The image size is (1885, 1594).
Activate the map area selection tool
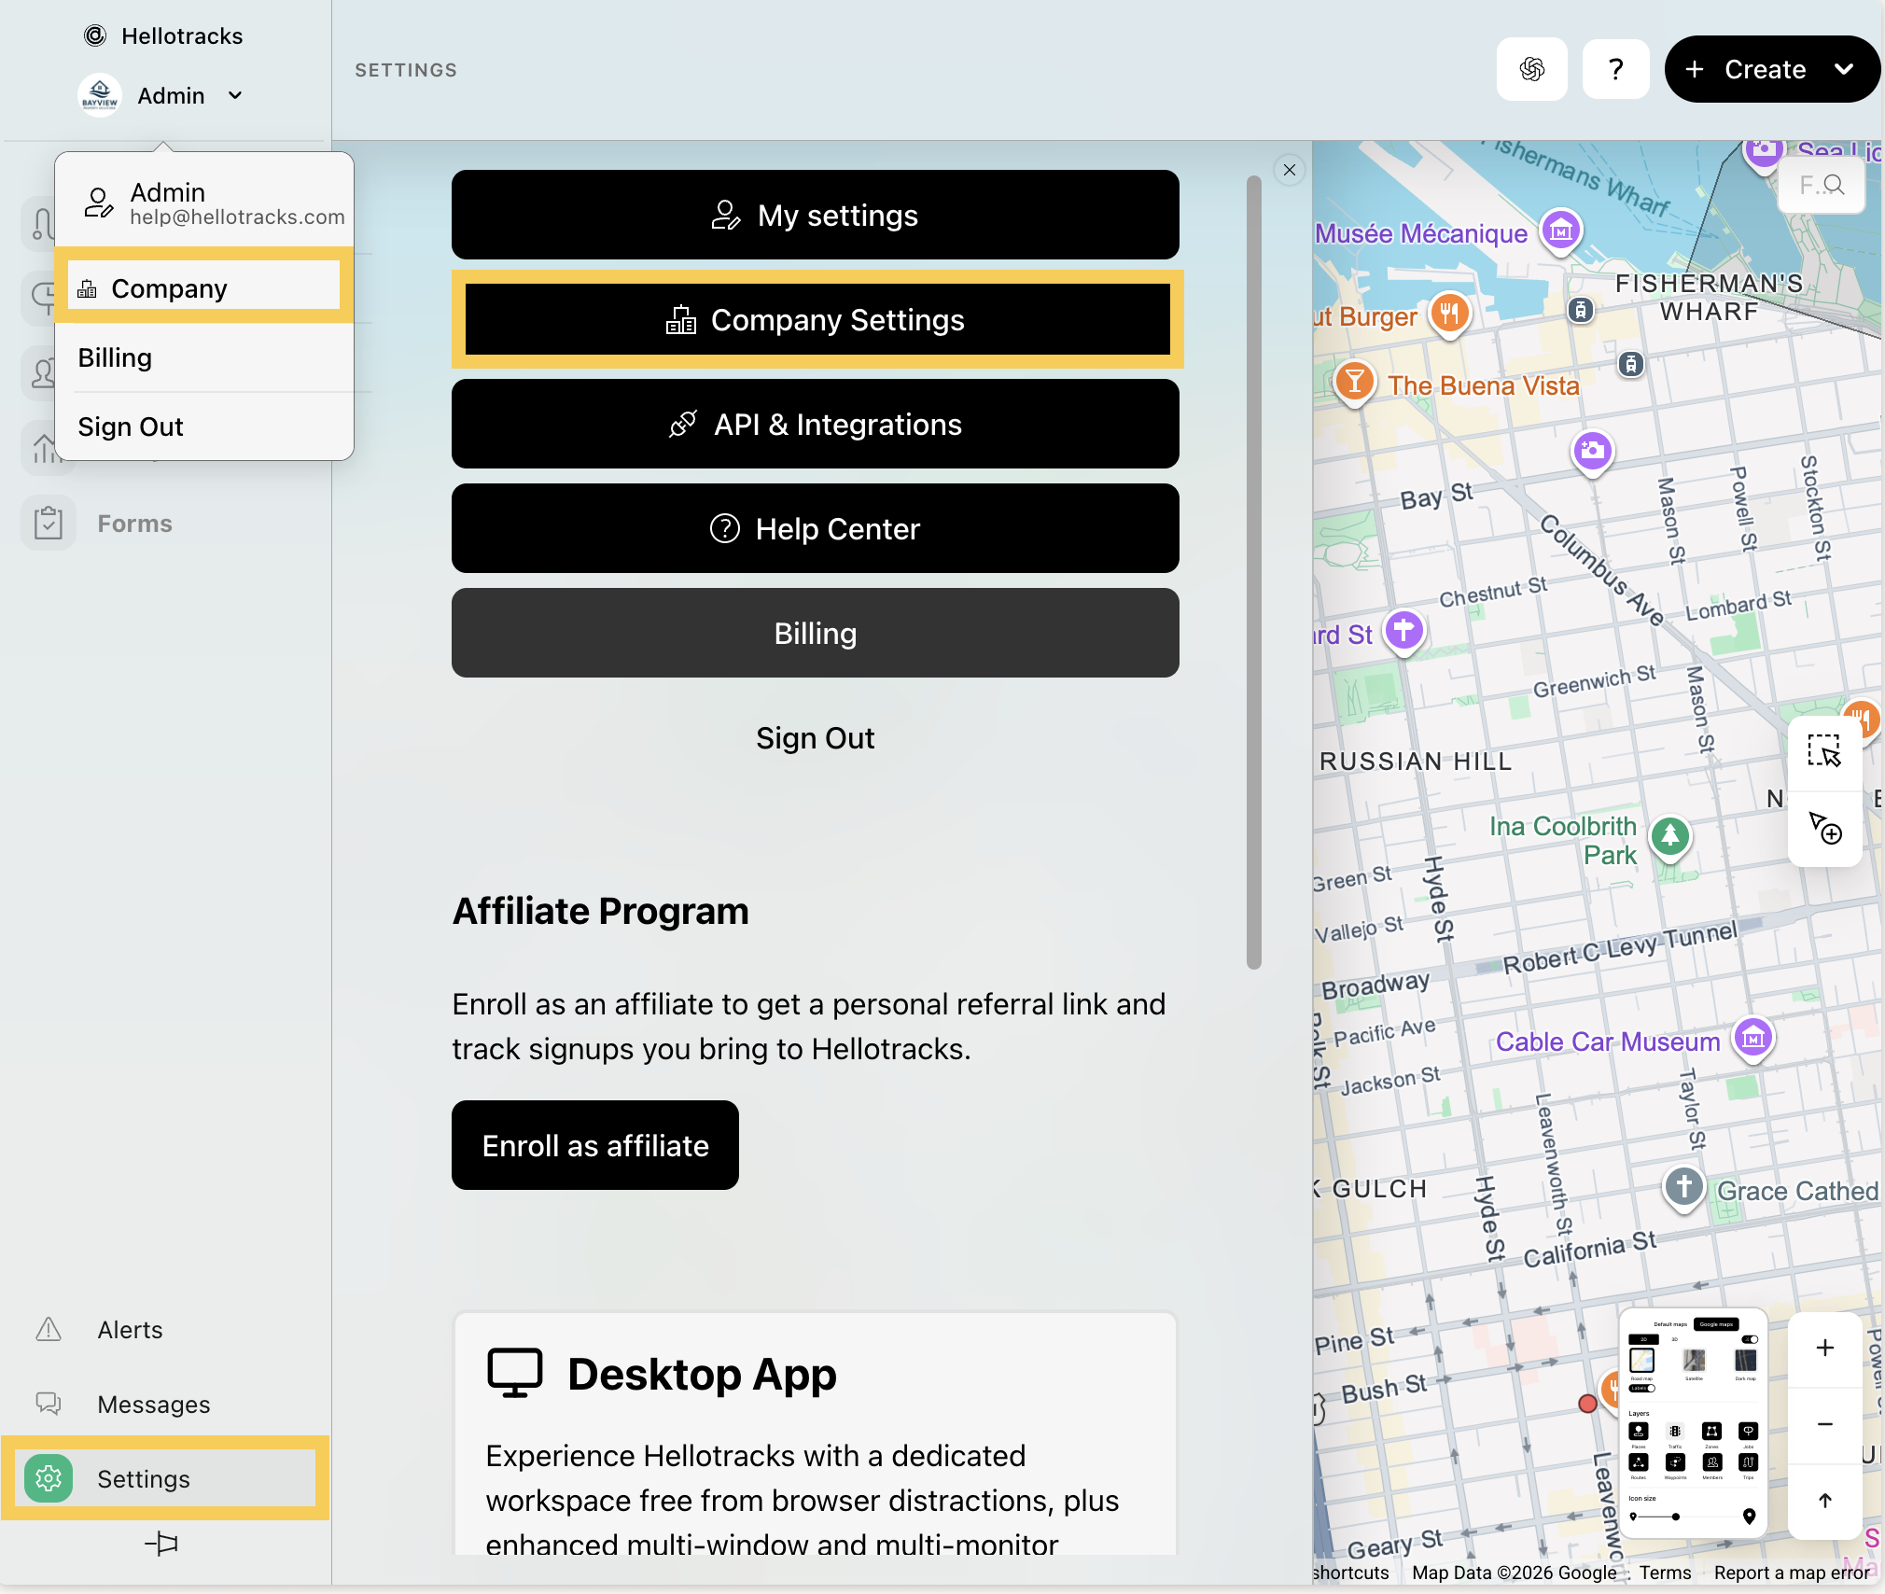1824,751
